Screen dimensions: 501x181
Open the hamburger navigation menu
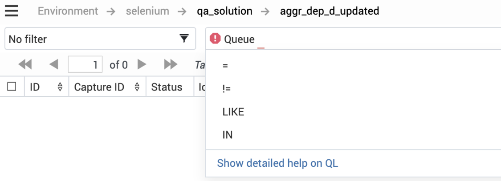pos(12,11)
